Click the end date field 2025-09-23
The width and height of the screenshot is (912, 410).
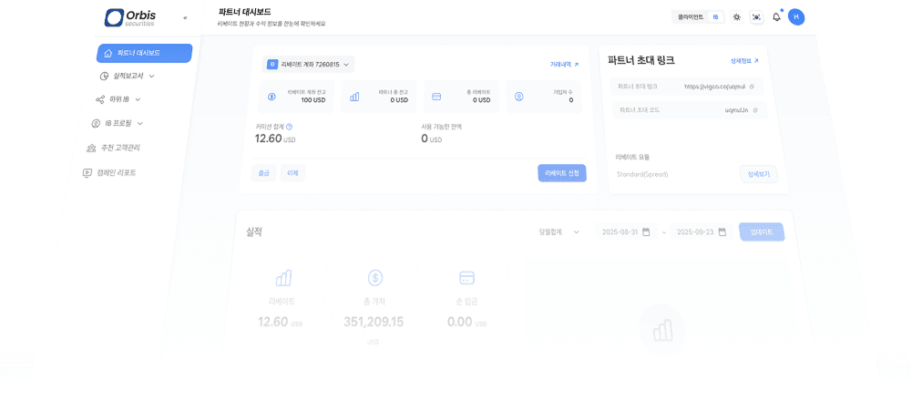pos(701,232)
